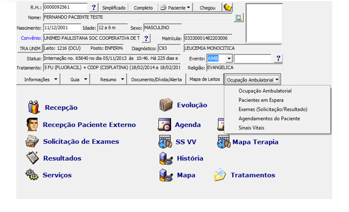Expand the Evento AMB combo box

(x=229, y=59)
